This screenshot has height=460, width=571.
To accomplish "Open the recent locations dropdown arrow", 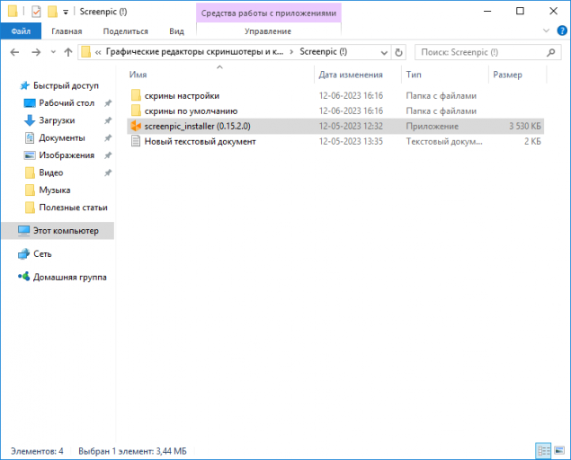I will pyautogui.click(x=53, y=52).
